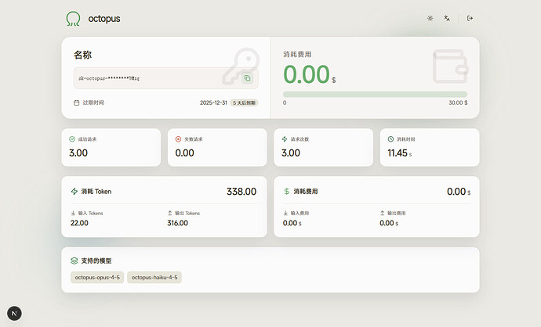Copy the API key
Viewport: 541px width, 327px height.
point(248,78)
